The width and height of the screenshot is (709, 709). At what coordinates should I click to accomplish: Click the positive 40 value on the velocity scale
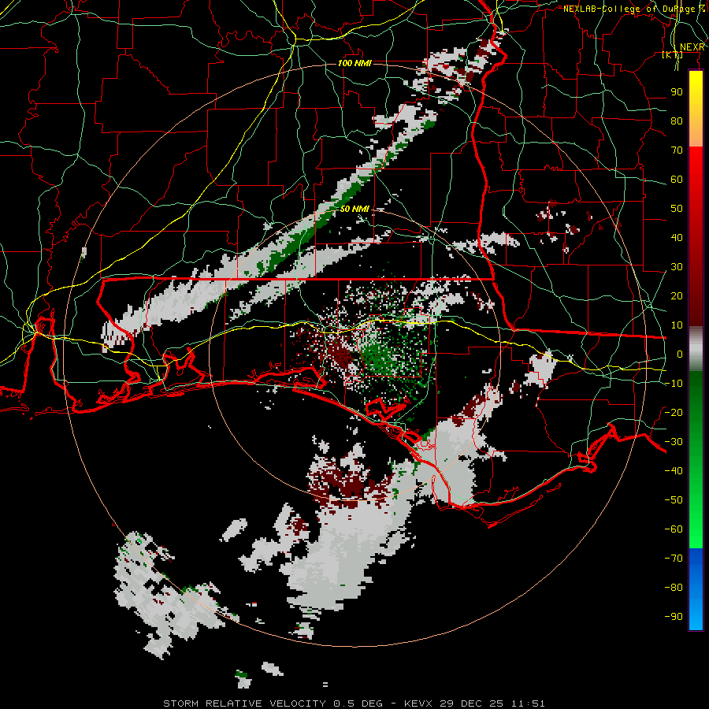coord(677,238)
